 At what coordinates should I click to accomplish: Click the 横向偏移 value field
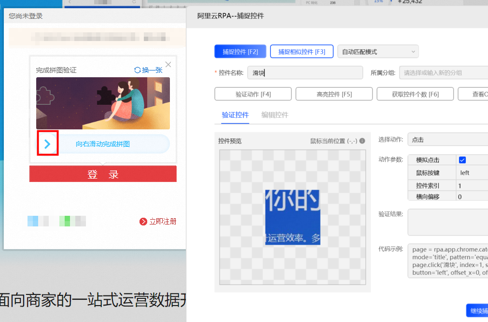point(472,196)
